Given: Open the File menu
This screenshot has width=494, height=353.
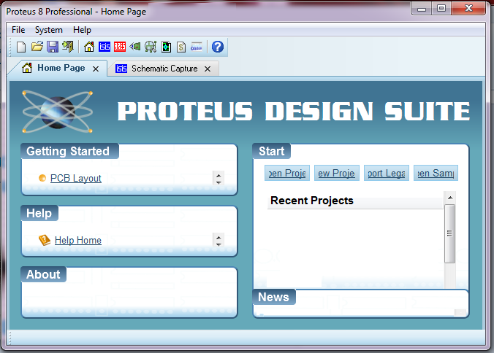Looking at the screenshot, I should [18, 30].
